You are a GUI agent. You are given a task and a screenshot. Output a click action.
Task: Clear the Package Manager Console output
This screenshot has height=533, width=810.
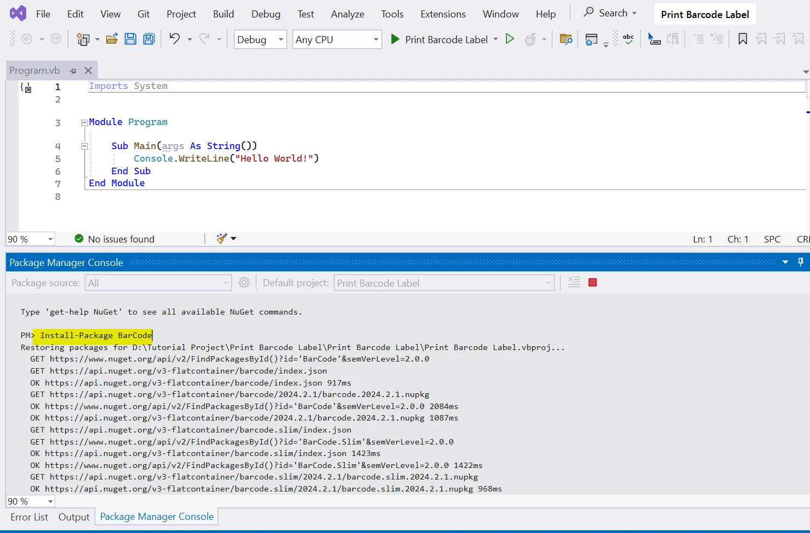(573, 282)
